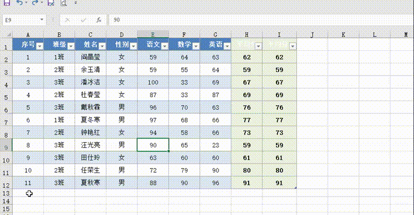The image size is (414, 215).
Task: Click 数学 score 58 in 钟艳红's row
Action: pyautogui.click(x=184, y=132)
